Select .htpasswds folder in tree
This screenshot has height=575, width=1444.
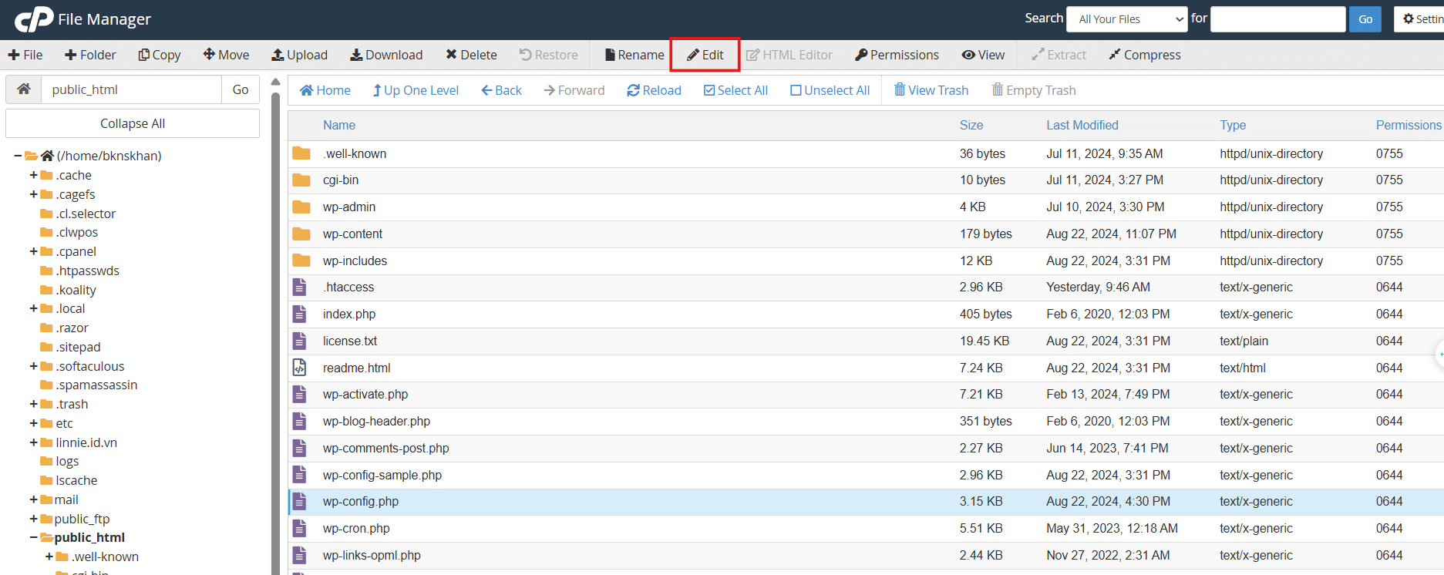[87, 271]
